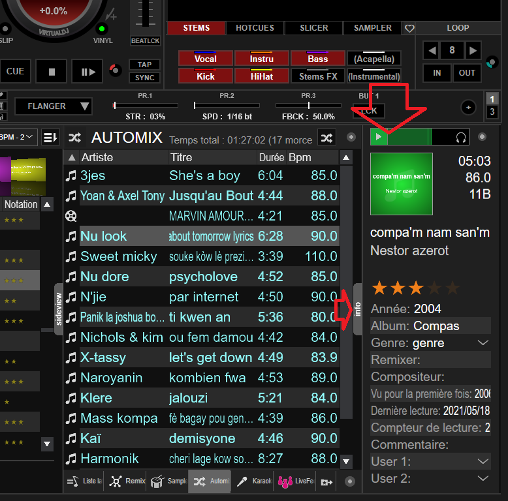Click the loop OUT button
Image resolution: width=508 pixels, height=501 pixels.
(x=467, y=73)
